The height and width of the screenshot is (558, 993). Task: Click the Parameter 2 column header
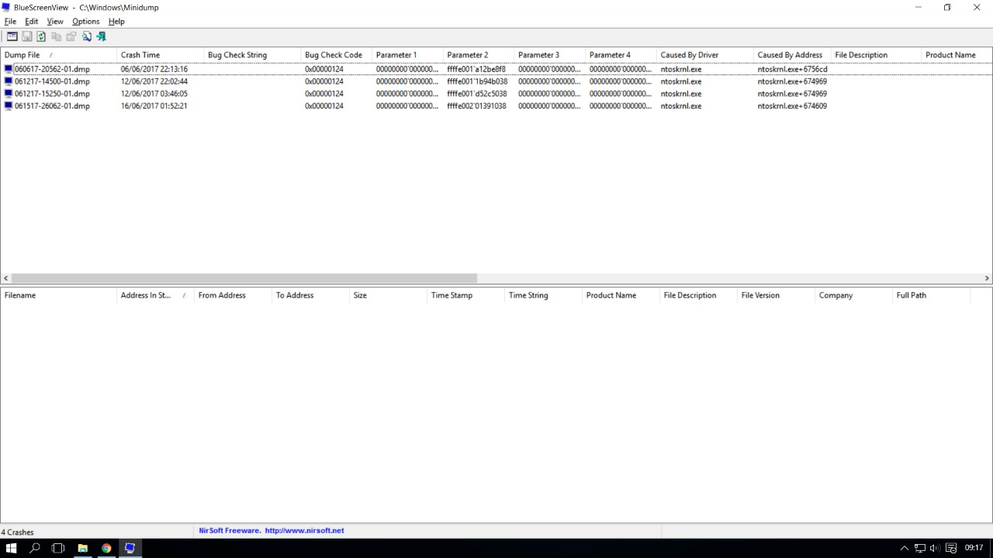pyautogui.click(x=479, y=55)
